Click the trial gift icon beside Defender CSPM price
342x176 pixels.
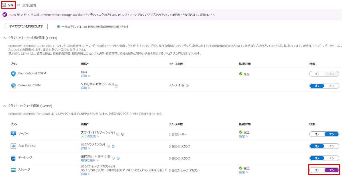pos(116,86)
